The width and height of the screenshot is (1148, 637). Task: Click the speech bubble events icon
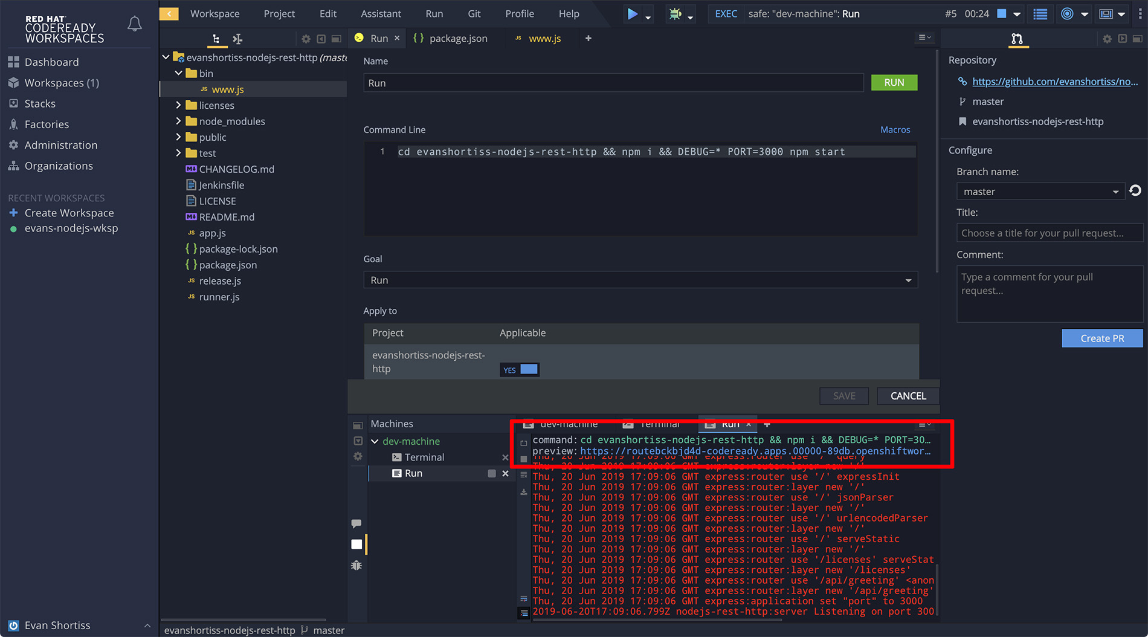pyautogui.click(x=356, y=523)
